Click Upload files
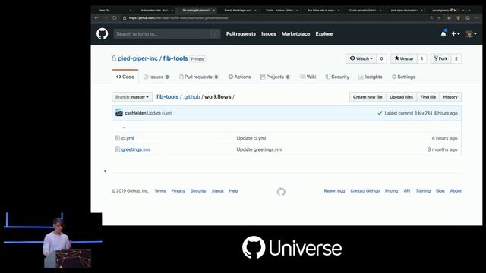 (x=401, y=97)
